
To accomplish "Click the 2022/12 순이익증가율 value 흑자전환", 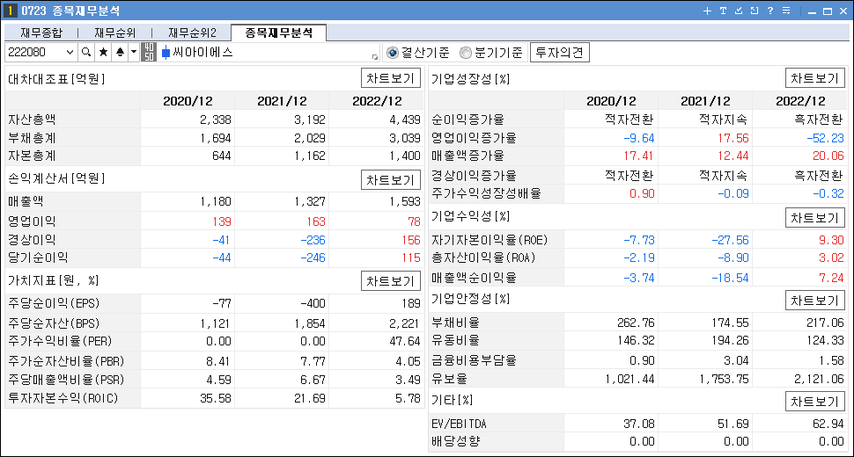I will 819,120.
